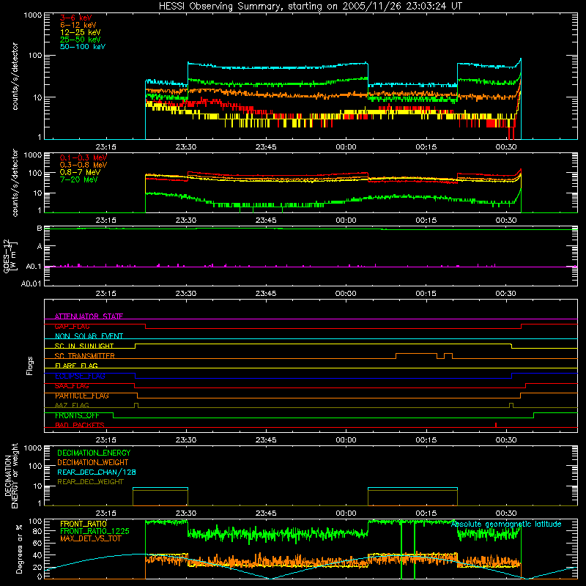The image size is (586, 586).
Task: Click the Flags panel axis label
Action: [x=30, y=366]
